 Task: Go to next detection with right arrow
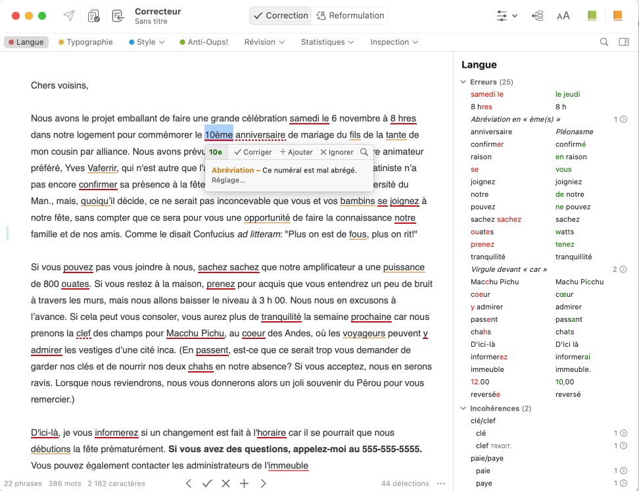[x=263, y=483]
